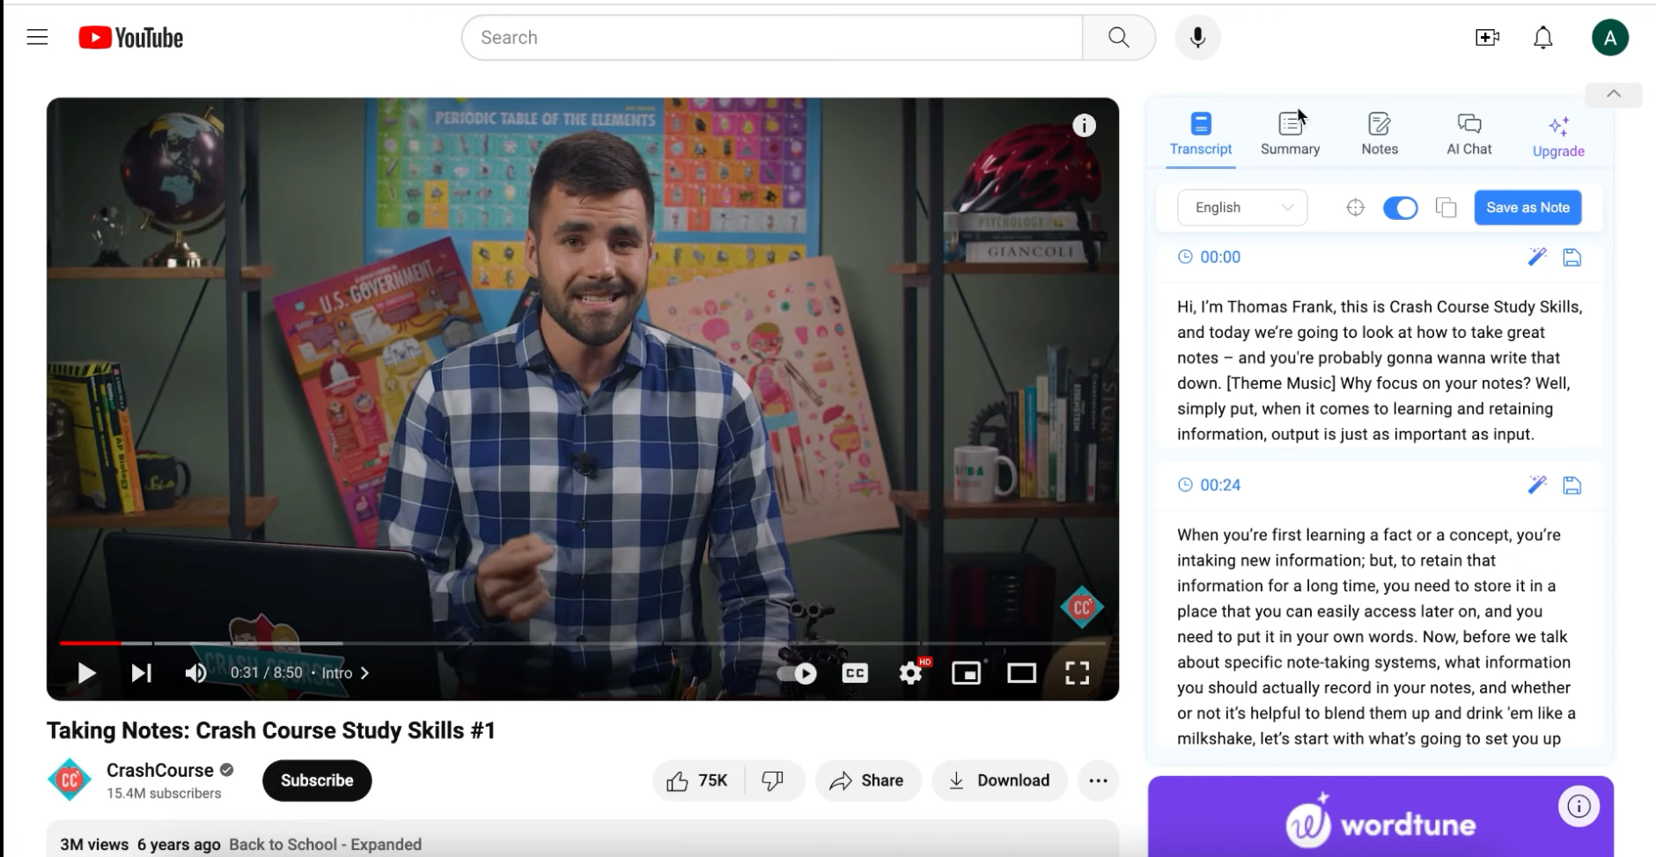This screenshot has width=1656, height=857.
Task: Open the more actions menu
Action: pyautogui.click(x=1098, y=780)
